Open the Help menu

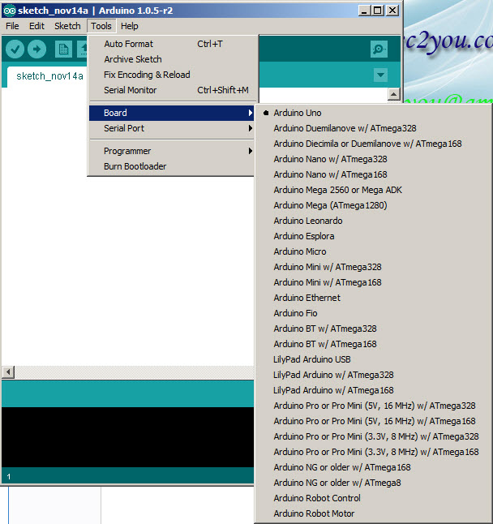pos(129,26)
